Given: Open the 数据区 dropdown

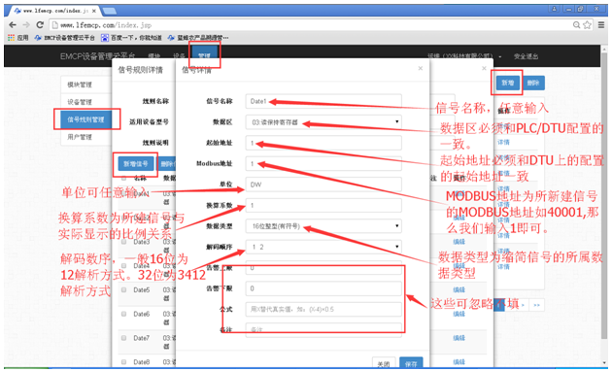Looking at the screenshot, I should click(x=323, y=122).
